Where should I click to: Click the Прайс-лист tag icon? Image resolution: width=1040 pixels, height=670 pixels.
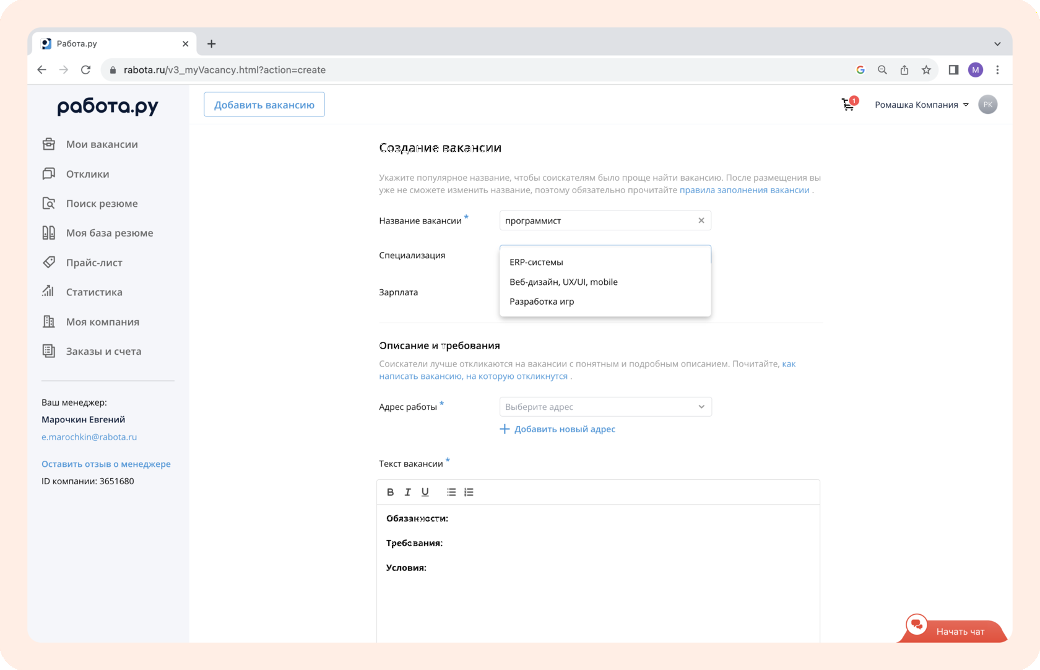coord(49,263)
